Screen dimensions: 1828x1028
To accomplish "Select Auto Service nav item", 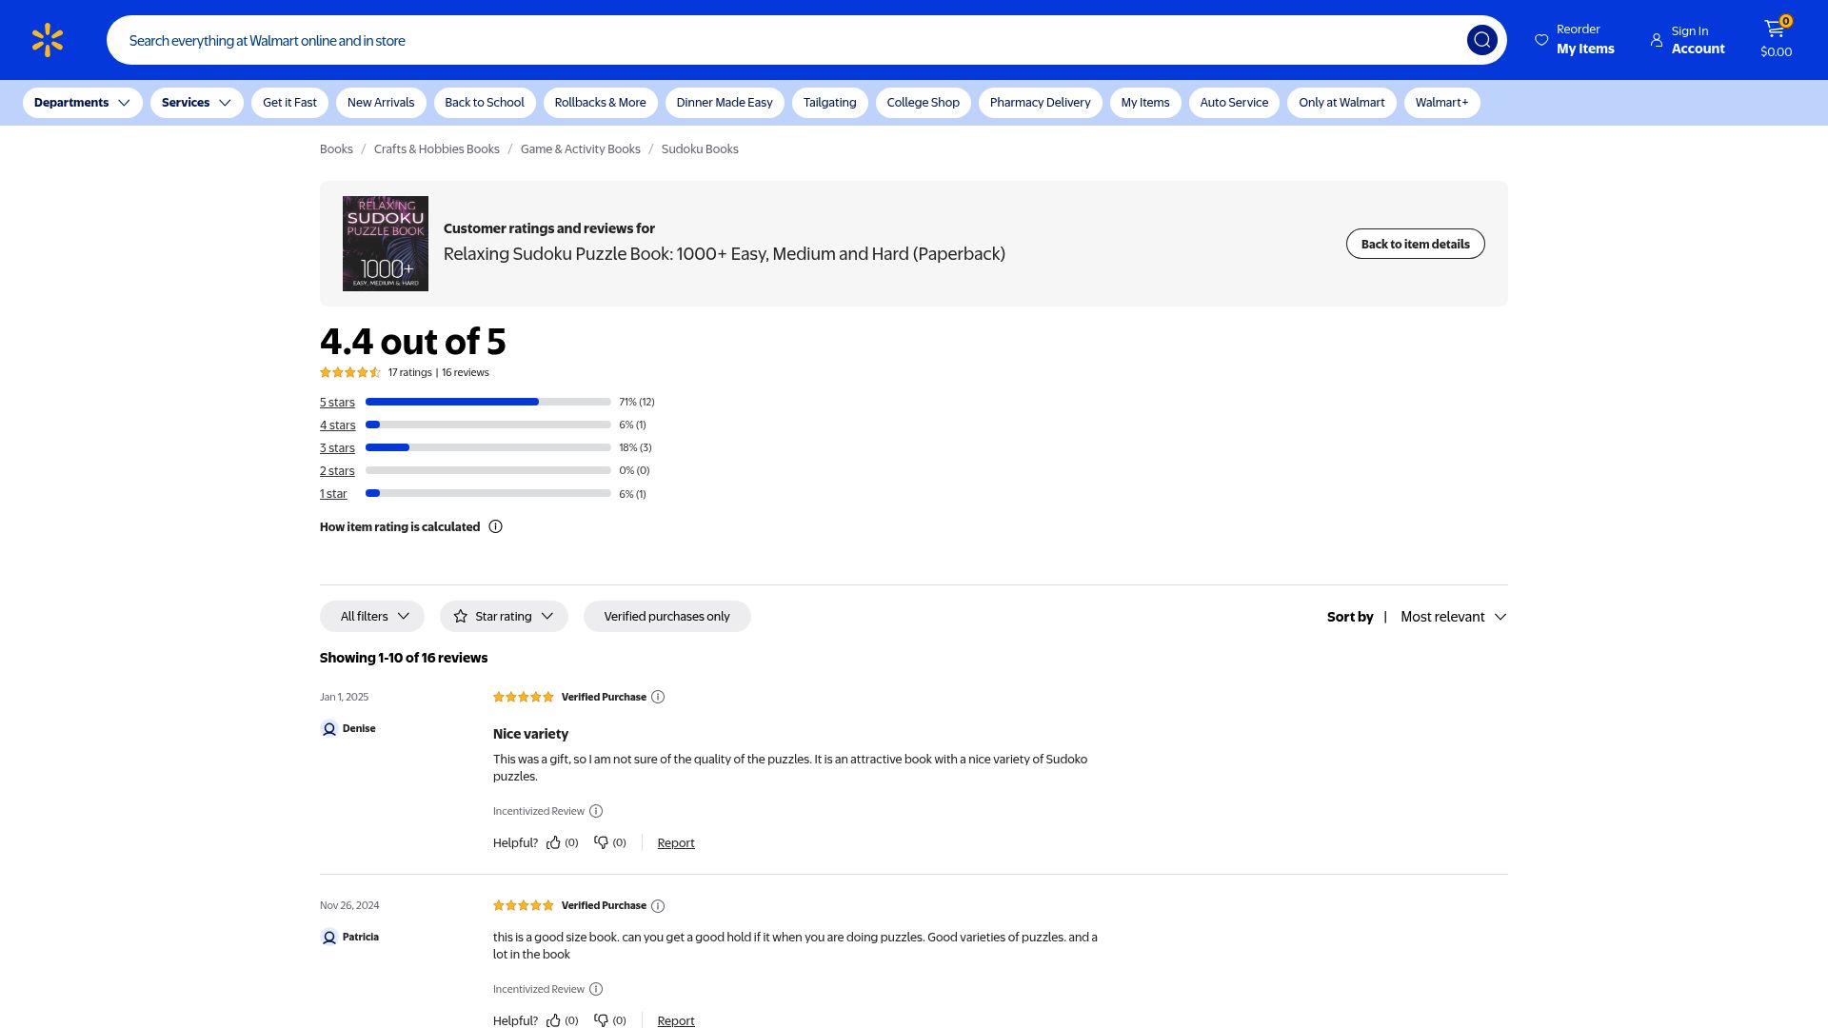I will point(1234,103).
